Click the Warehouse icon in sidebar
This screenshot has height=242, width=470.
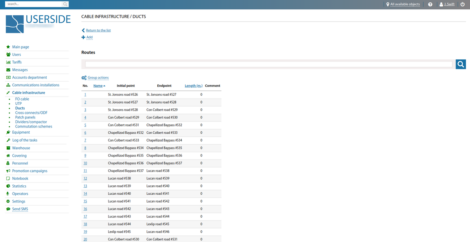coord(8,148)
